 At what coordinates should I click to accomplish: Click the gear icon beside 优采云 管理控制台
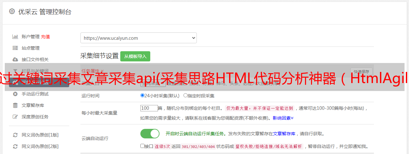click(12, 11)
